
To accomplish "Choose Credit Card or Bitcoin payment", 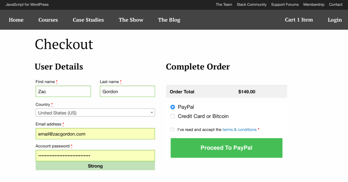I will pos(173,116).
